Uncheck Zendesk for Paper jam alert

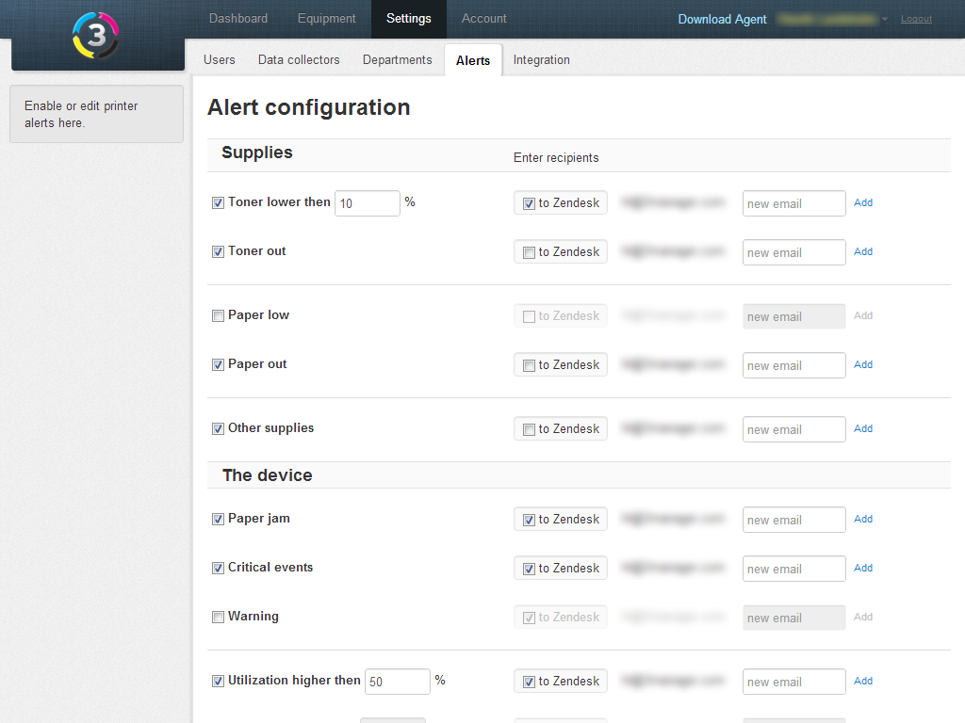pyautogui.click(x=530, y=520)
